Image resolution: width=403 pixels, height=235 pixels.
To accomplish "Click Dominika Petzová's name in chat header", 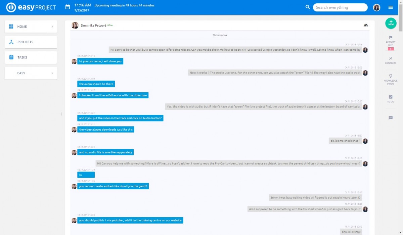I will click(93, 25).
